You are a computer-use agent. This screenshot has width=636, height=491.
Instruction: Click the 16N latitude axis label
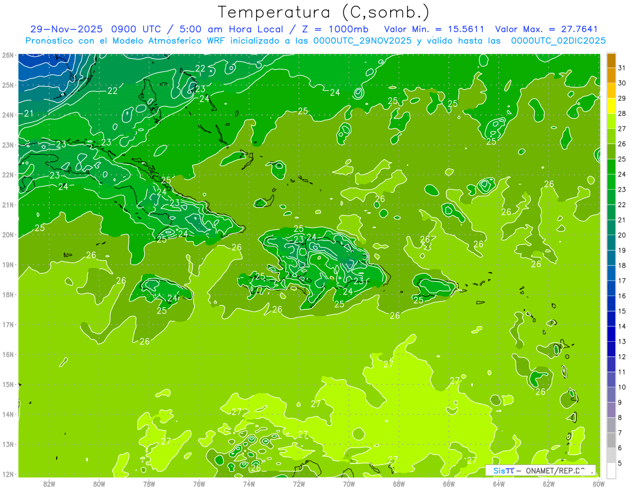coord(7,354)
